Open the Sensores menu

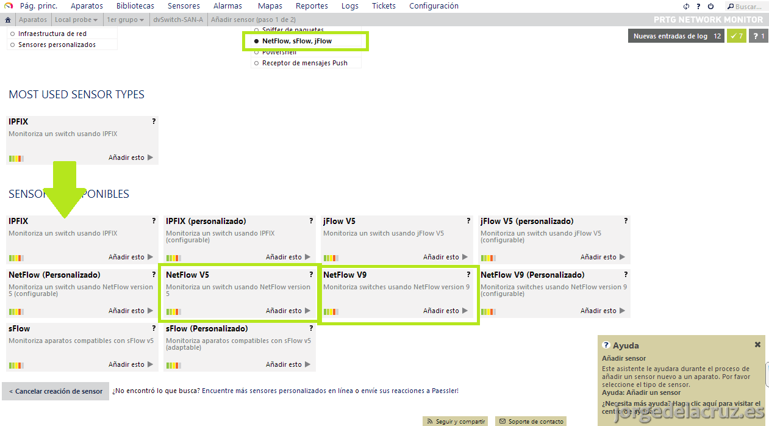point(184,6)
